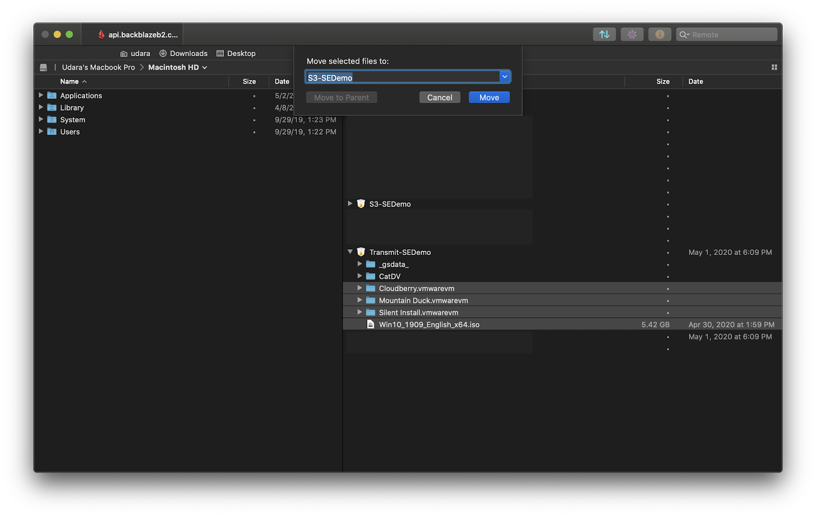Select the api.backblazeb2.c... tab
The width and height of the screenshot is (816, 517).
point(132,34)
